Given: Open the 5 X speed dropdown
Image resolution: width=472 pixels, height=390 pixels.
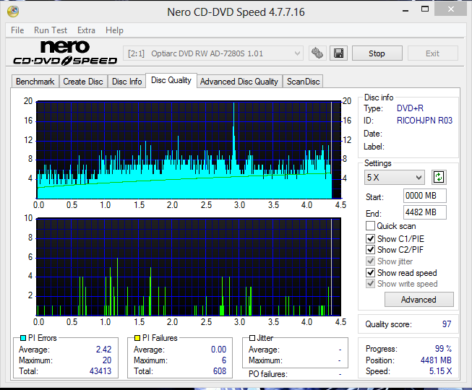Looking at the screenshot, I should tap(394, 178).
